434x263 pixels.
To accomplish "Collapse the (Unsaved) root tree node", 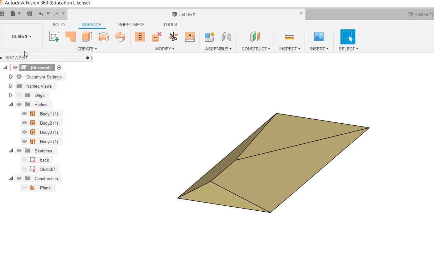I will (5, 68).
